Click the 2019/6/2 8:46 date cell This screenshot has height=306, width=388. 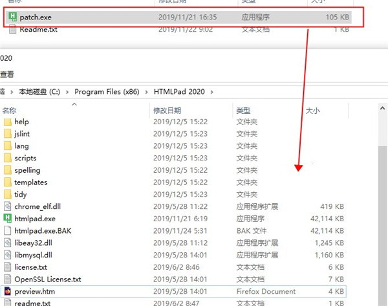[x=176, y=267]
